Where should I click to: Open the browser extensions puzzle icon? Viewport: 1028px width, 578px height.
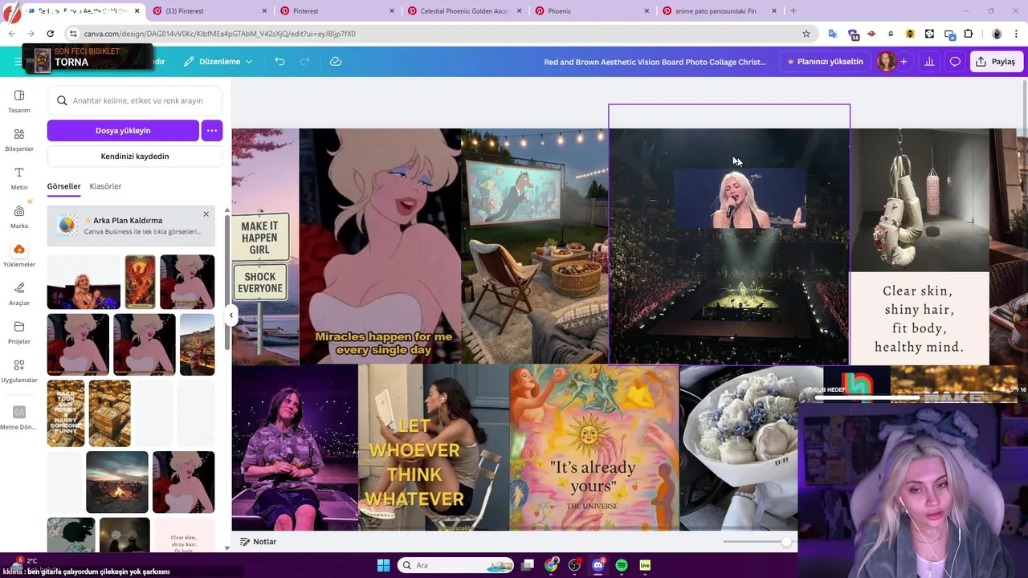[x=968, y=34]
